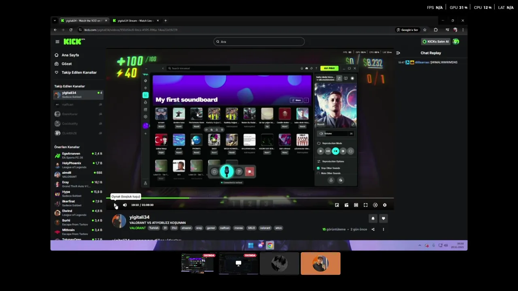Open the Chrome media control icon
Viewport: 518px width, 291px height.
point(447,30)
